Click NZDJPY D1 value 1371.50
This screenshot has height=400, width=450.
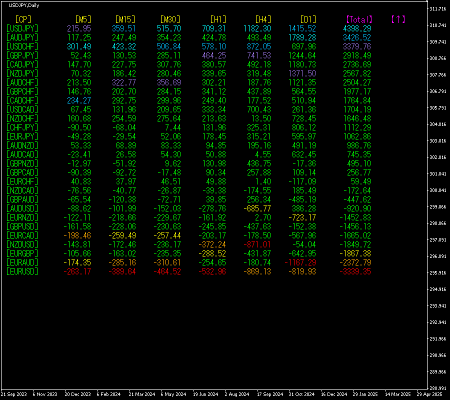coord(302,73)
